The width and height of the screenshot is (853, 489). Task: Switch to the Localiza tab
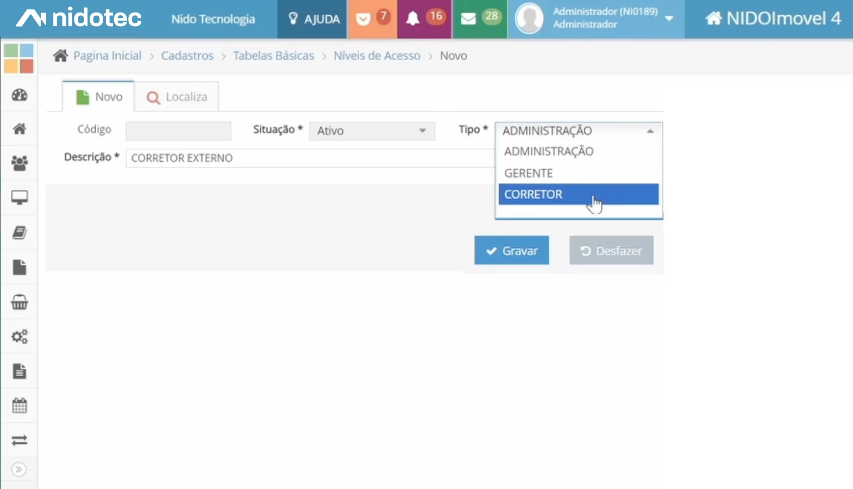click(x=177, y=97)
